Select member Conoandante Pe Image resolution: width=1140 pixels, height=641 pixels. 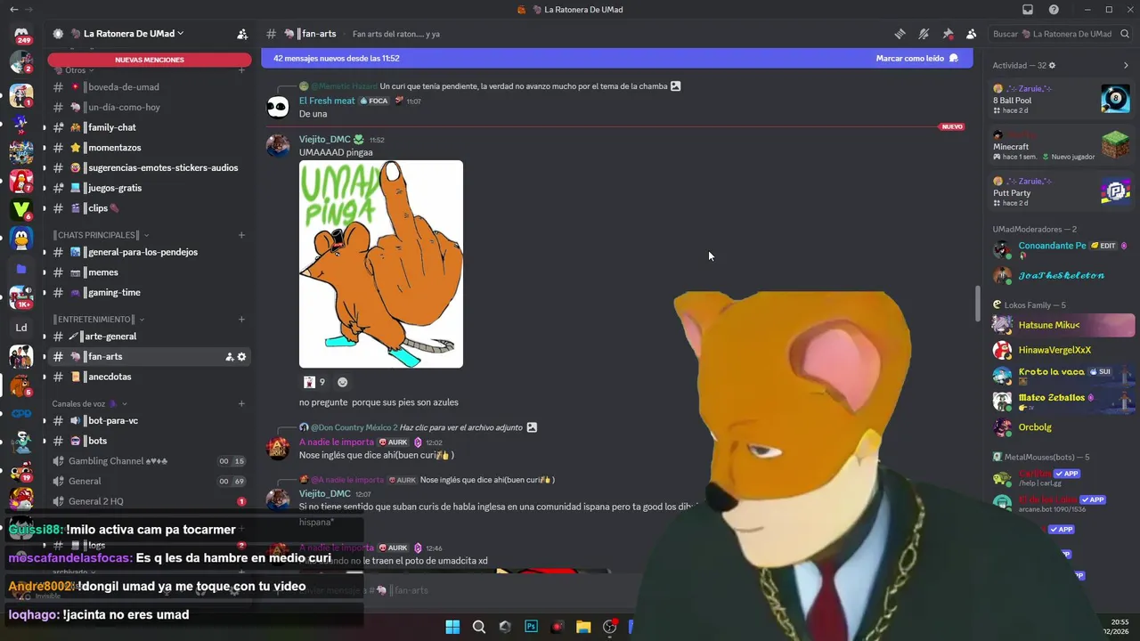click(1062, 249)
